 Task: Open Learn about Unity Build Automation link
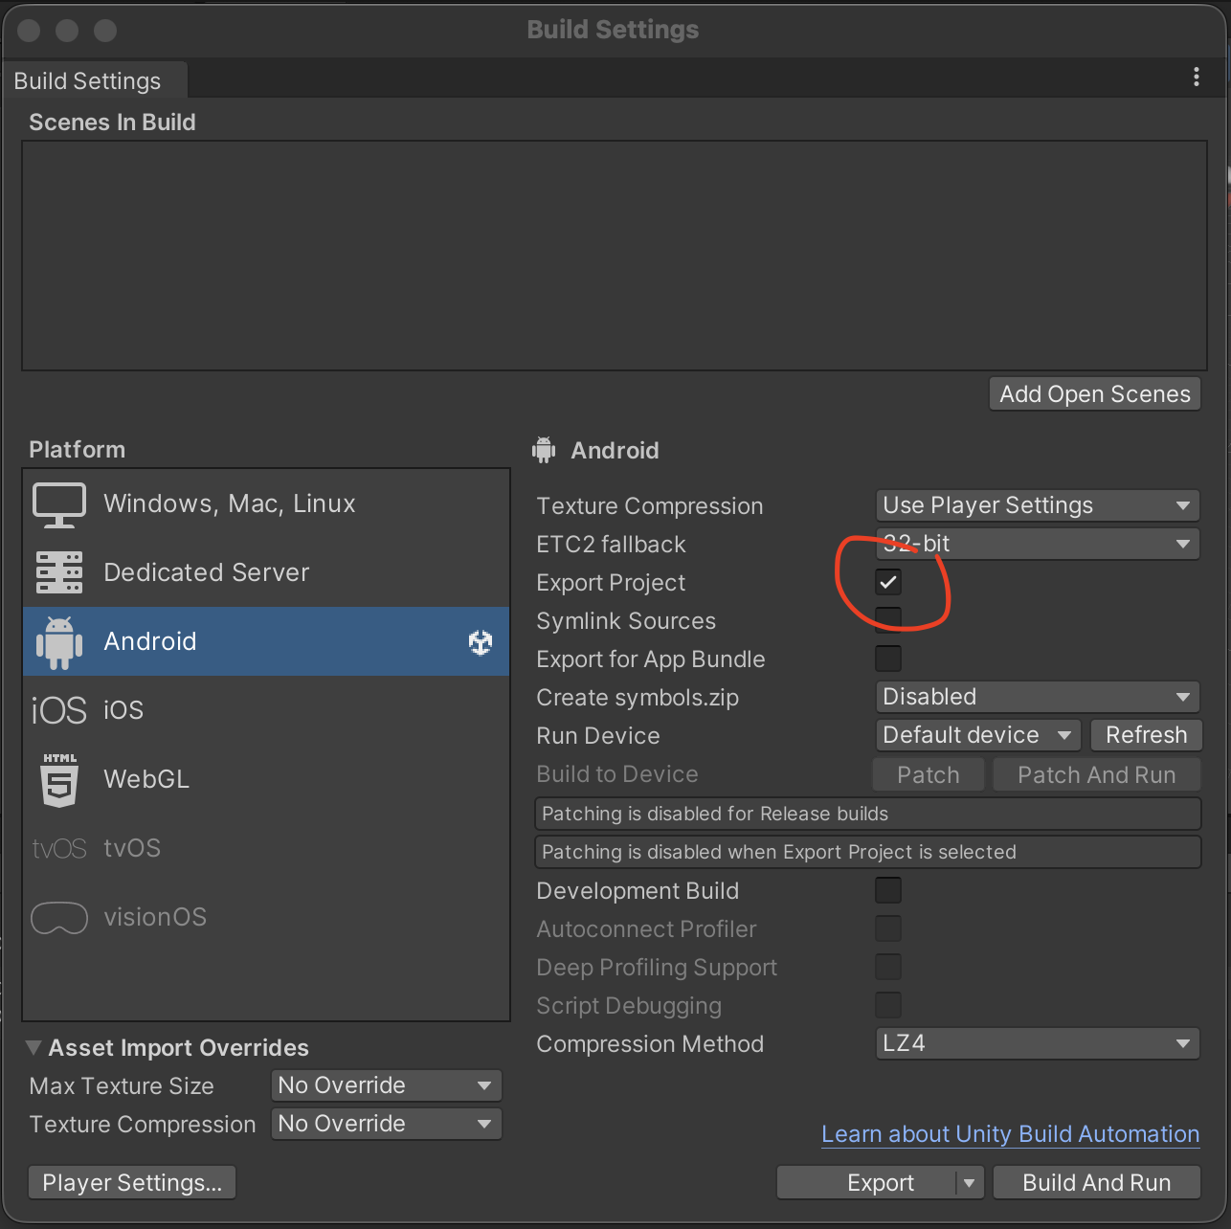[1011, 1134]
